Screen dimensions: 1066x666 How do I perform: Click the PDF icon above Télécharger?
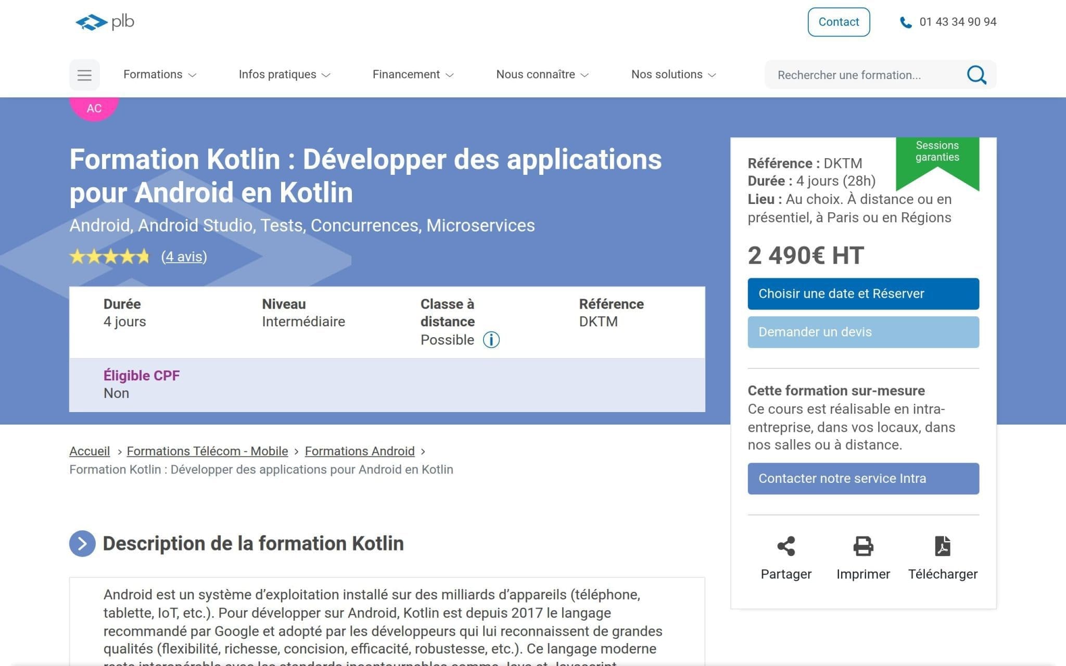[943, 546]
